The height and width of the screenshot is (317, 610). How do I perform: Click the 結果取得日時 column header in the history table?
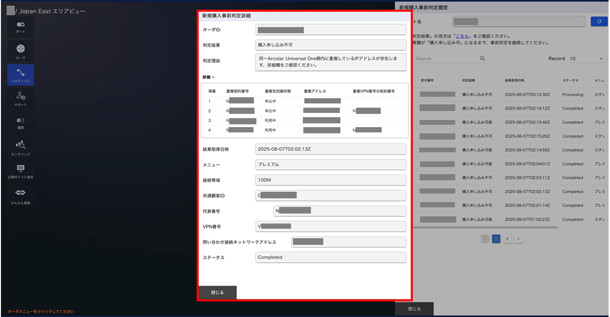coord(514,80)
